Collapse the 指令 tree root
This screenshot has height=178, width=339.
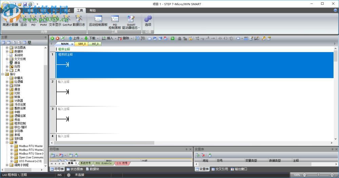(3, 74)
